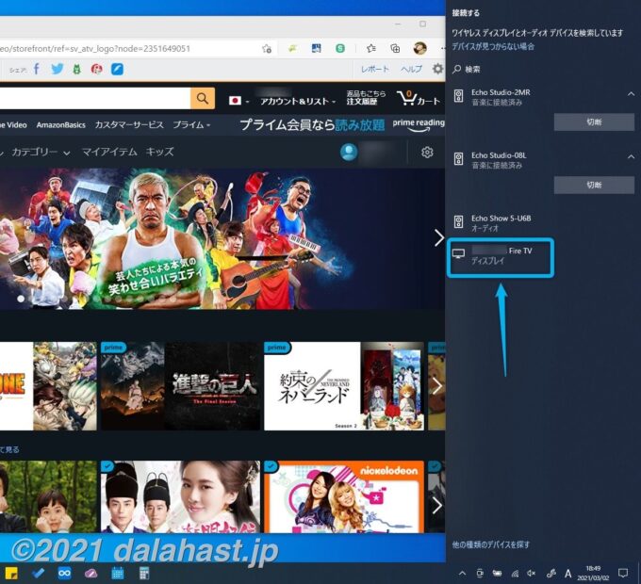
Task: Open キッズ tab
Action: coord(160,152)
